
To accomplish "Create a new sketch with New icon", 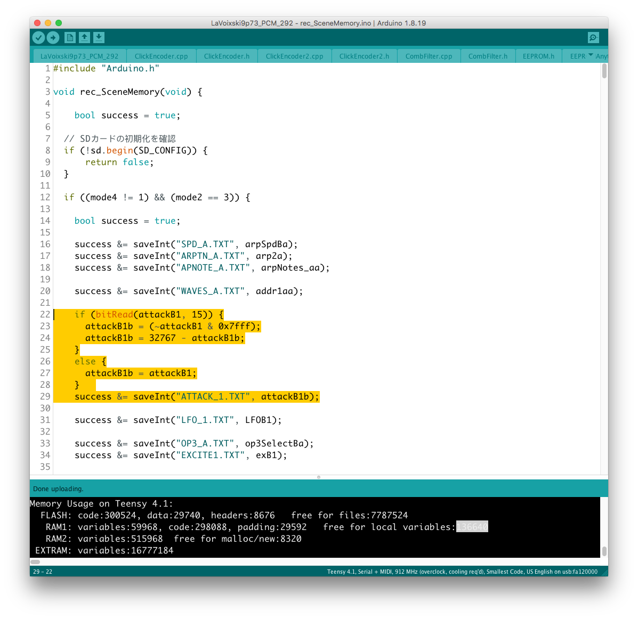I will [70, 37].
